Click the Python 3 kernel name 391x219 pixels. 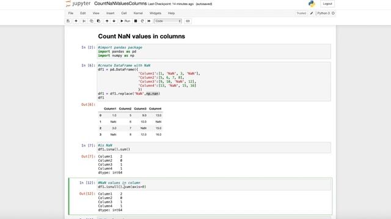coord(323,13)
